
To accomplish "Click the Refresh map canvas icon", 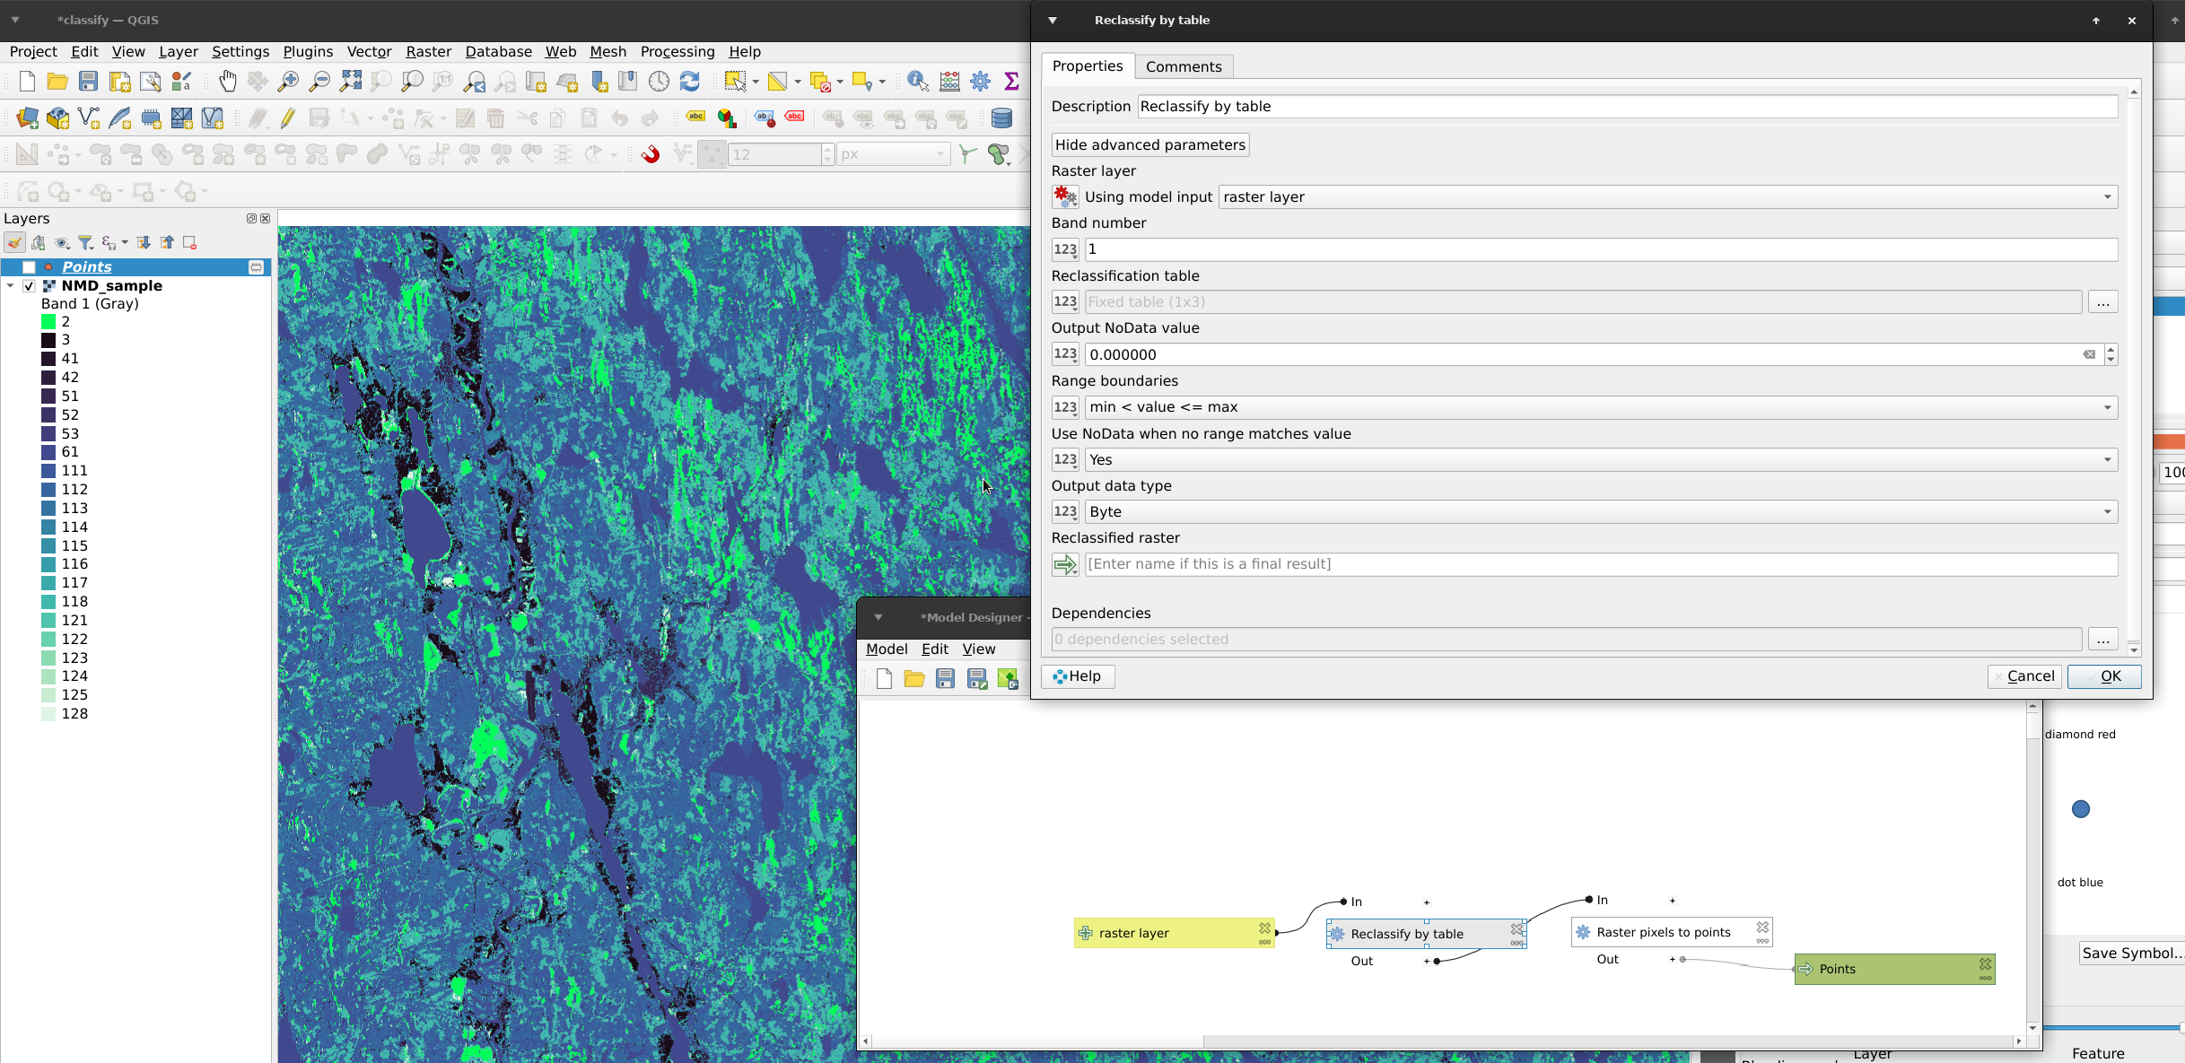I will point(689,82).
